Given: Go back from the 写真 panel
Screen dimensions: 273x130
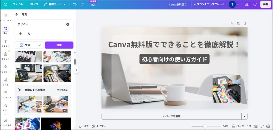Looking at the screenshot, I should tap(17, 14).
